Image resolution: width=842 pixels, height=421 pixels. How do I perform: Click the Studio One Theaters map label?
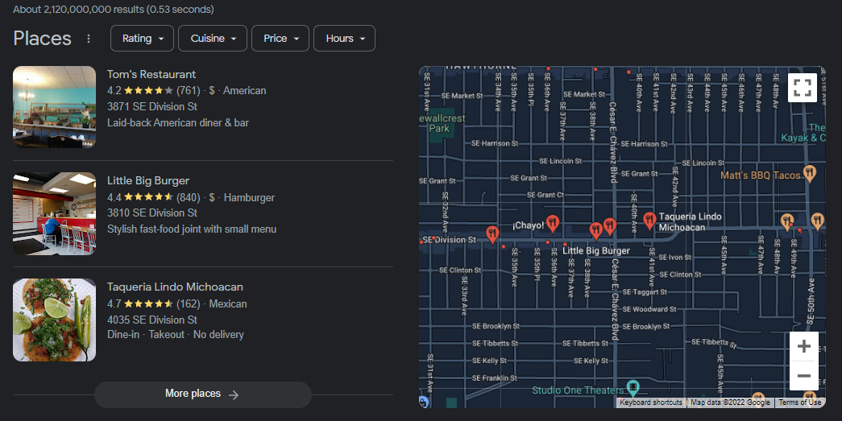pos(578,390)
